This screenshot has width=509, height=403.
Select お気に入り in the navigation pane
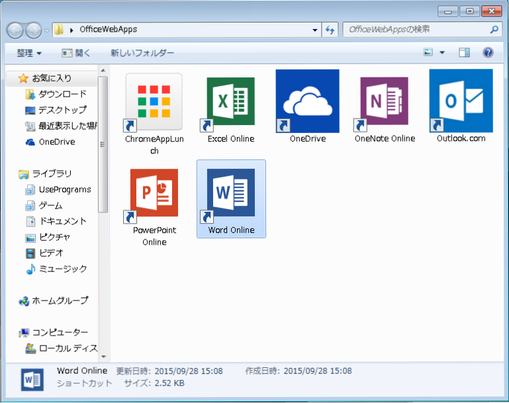52,78
